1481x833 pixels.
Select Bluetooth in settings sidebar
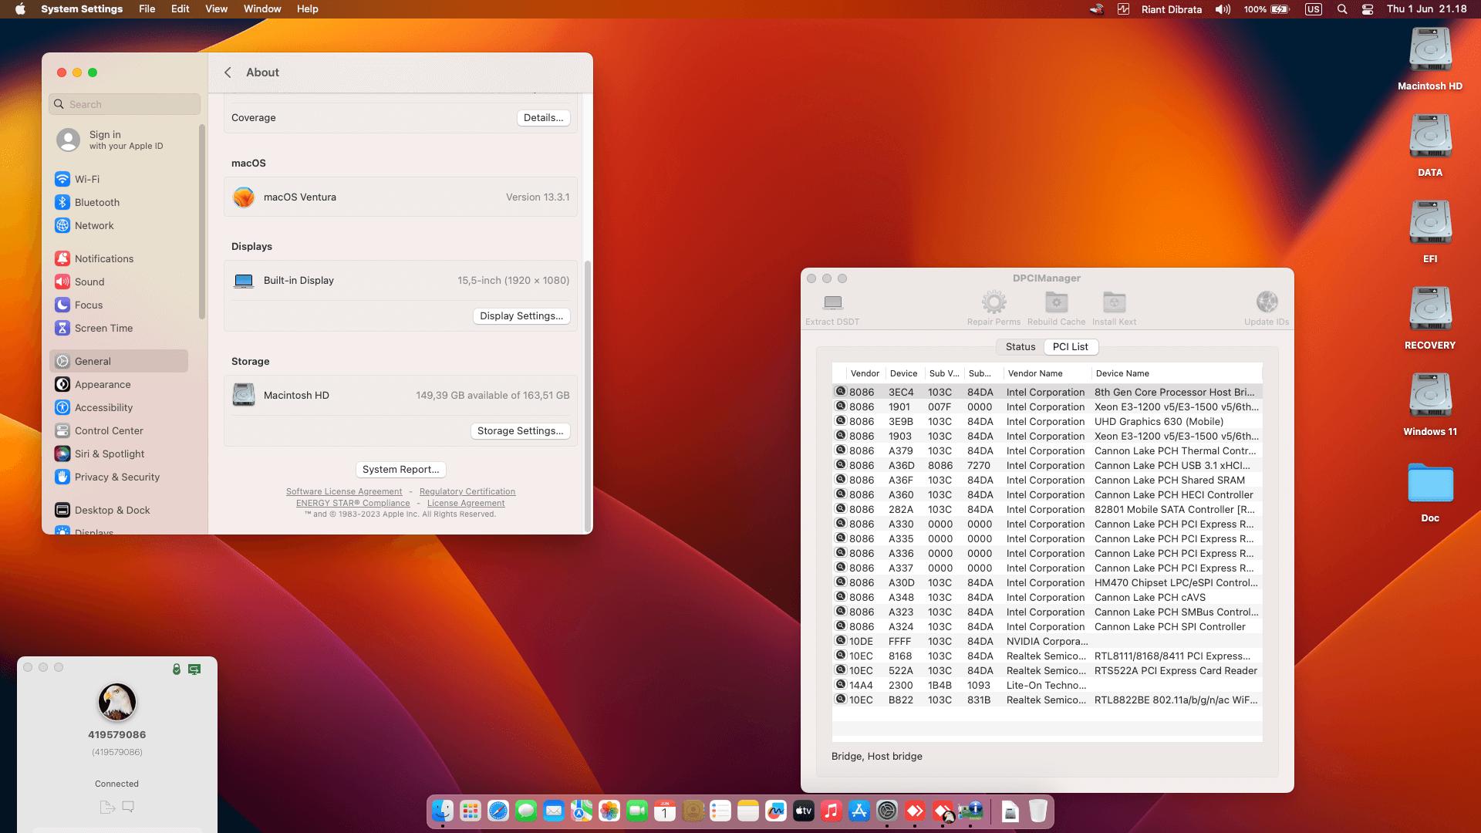point(119,203)
